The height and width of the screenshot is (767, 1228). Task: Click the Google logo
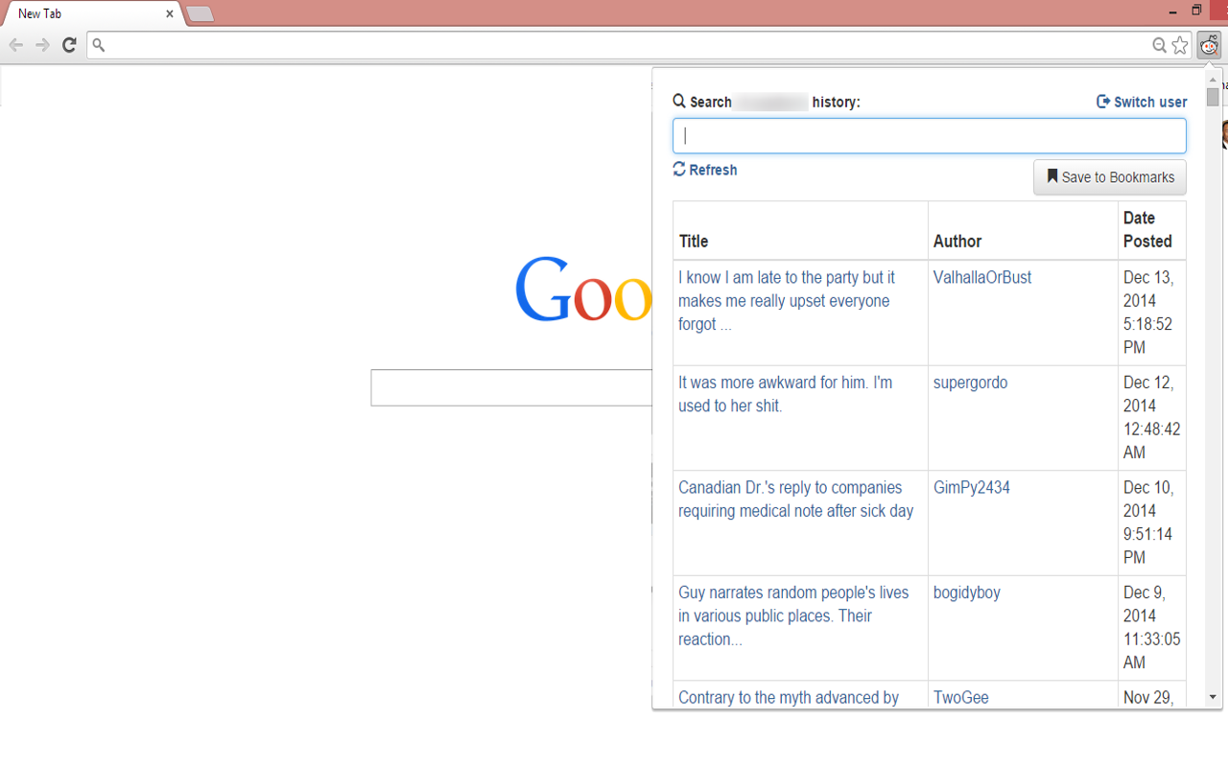583,289
